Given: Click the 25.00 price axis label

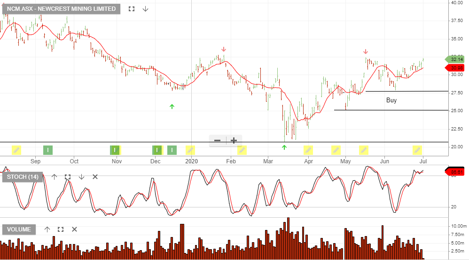Looking at the screenshot, I should tap(457, 111).
